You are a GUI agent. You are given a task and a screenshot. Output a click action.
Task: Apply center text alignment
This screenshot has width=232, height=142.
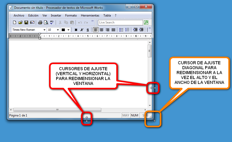pos(102,30)
